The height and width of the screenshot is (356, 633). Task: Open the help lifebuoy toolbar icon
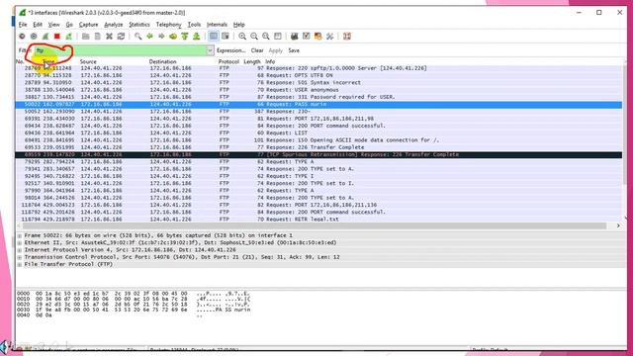pyautogui.click(x=347, y=37)
